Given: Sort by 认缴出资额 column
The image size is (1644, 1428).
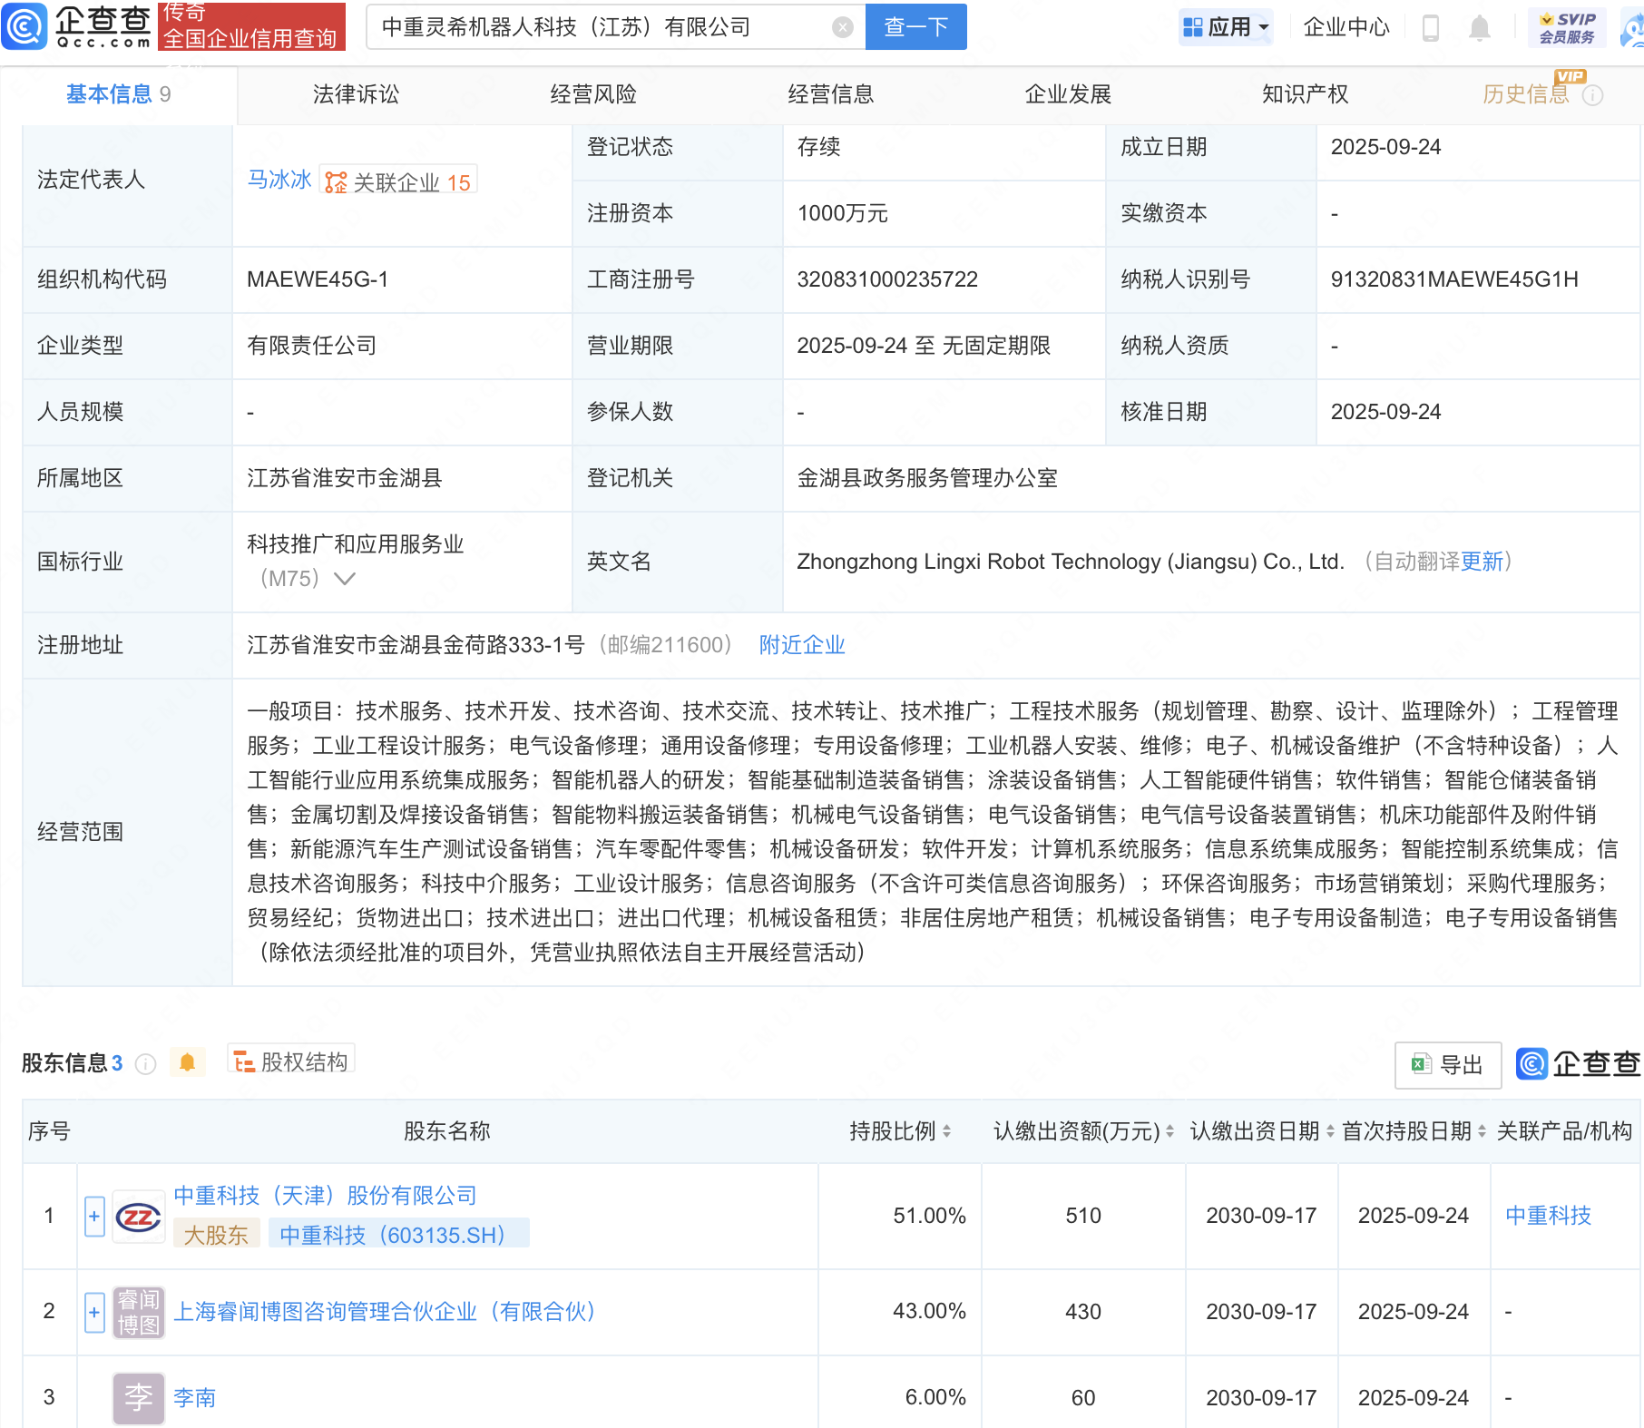Looking at the screenshot, I should pyautogui.click(x=1169, y=1131).
